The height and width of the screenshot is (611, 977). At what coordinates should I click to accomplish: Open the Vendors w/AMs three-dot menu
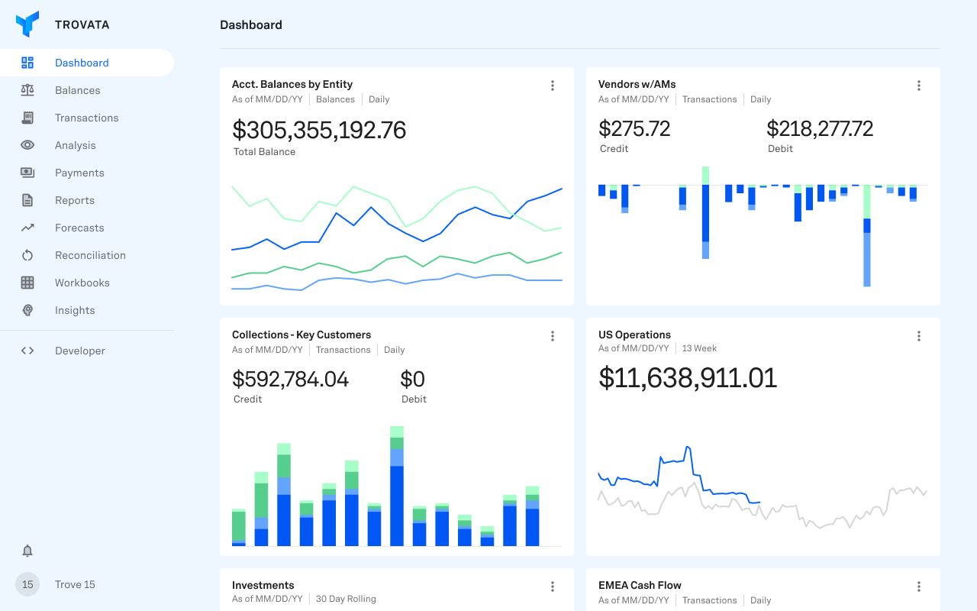919,86
